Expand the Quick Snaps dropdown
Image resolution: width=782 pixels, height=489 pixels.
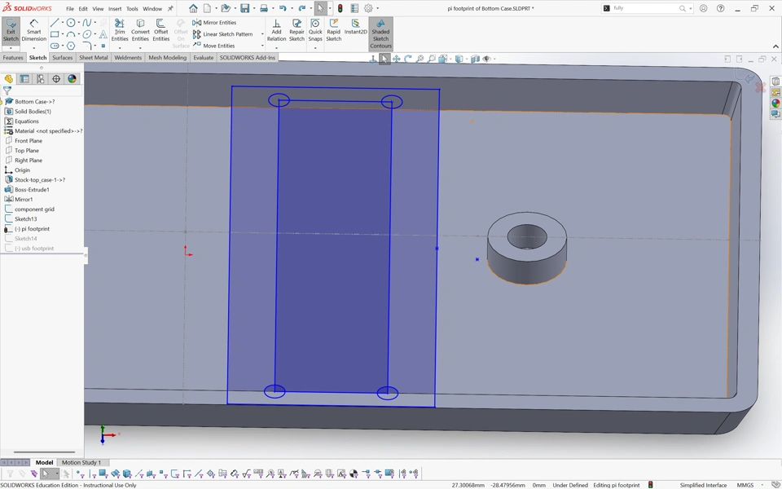(x=315, y=48)
